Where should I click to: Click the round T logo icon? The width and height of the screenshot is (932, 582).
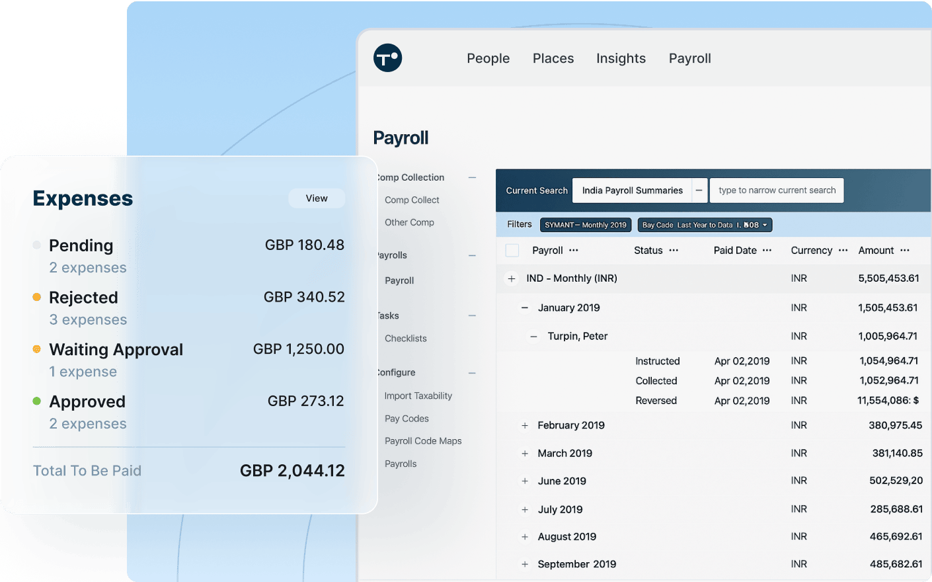(x=387, y=58)
